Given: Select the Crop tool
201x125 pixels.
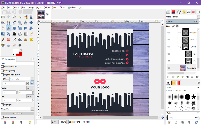Looking at the screenshot, I should pos(9,28).
